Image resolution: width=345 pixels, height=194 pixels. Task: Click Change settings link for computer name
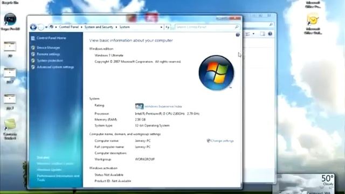(222, 141)
